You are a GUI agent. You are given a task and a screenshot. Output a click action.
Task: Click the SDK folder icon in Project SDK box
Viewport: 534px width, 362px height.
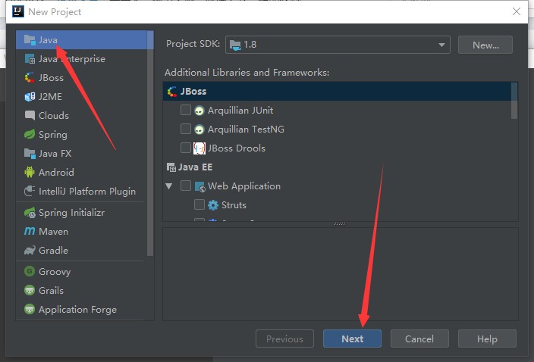click(x=235, y=45)
